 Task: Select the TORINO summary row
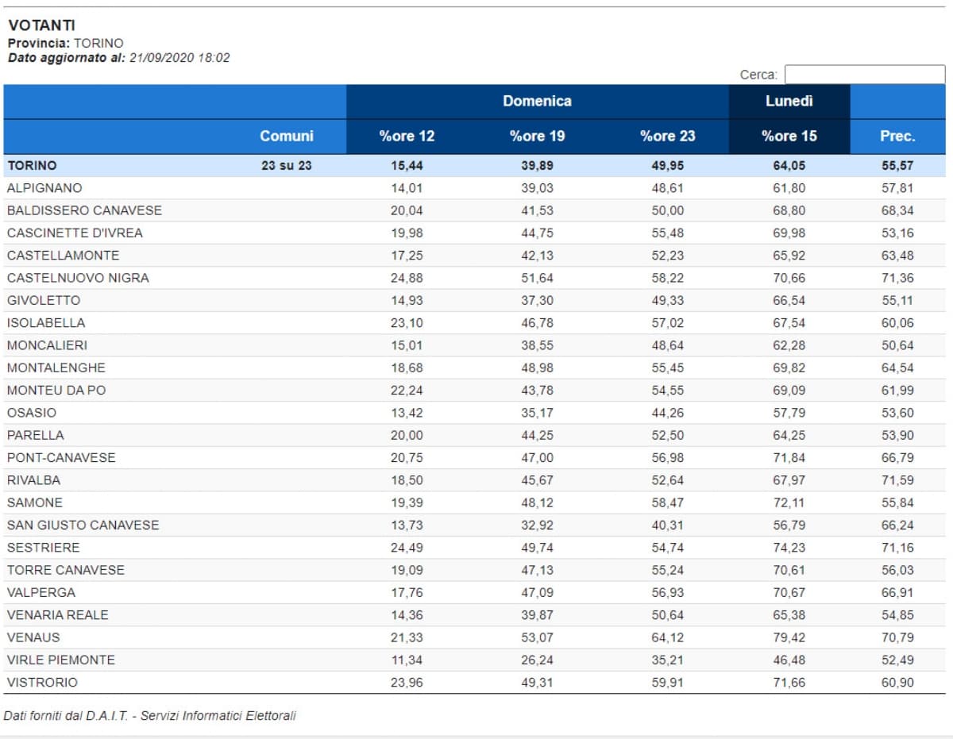point(32,166)
